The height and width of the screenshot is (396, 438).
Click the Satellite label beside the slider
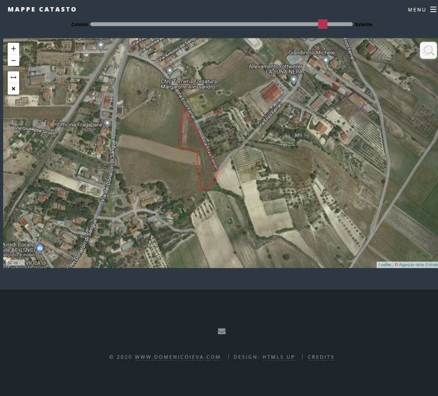tap(364, 25)
